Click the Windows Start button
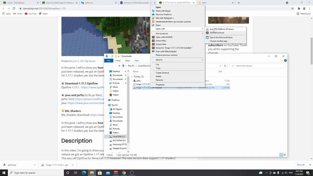313x176 pixels. point(4,173)
